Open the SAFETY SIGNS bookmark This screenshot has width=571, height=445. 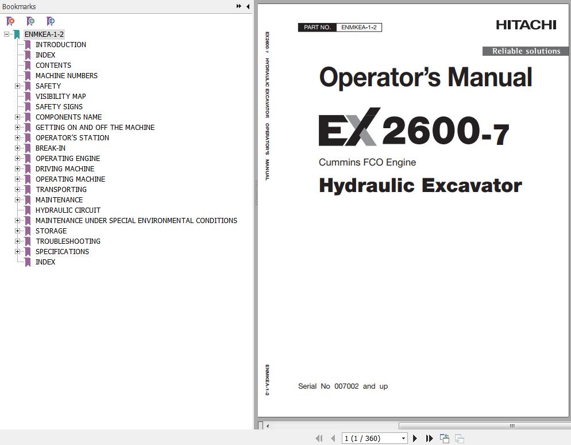(59, 107)
